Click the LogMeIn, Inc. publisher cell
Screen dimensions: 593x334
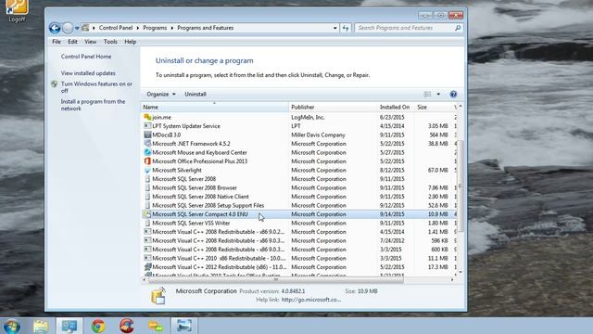[x=308, y=118]
